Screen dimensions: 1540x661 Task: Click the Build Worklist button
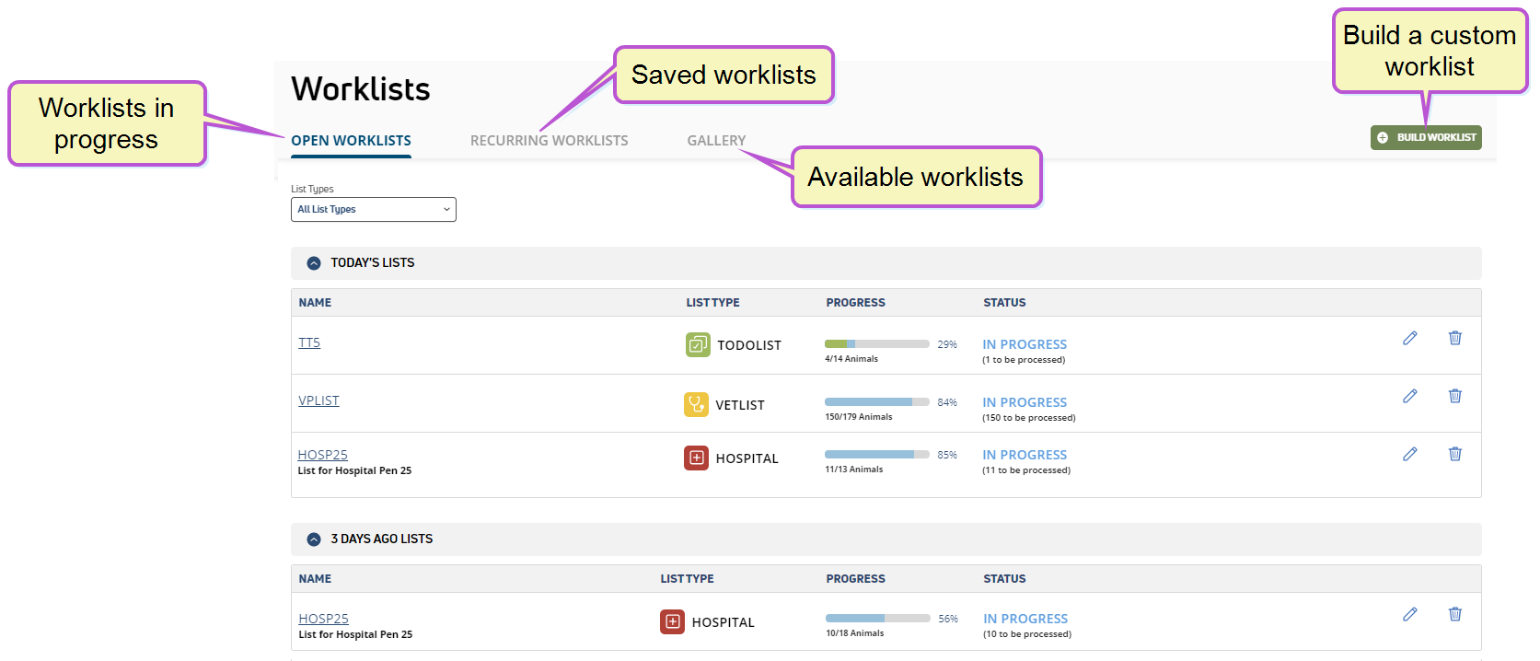pyautogui.click(x=1426, y=137)
